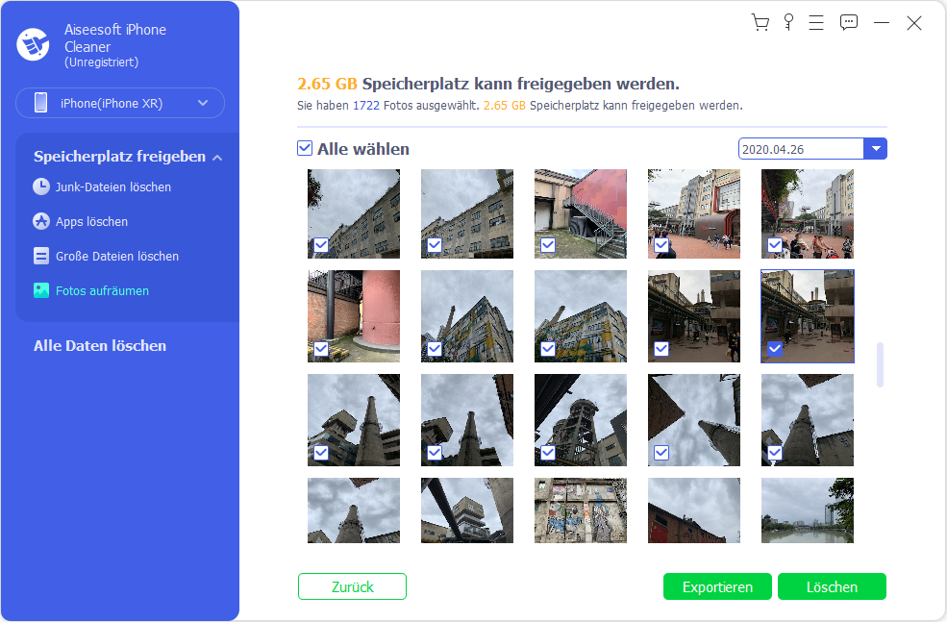947x622 pixels.
Task: Click the Exportieren button
Action: (716, 586)
